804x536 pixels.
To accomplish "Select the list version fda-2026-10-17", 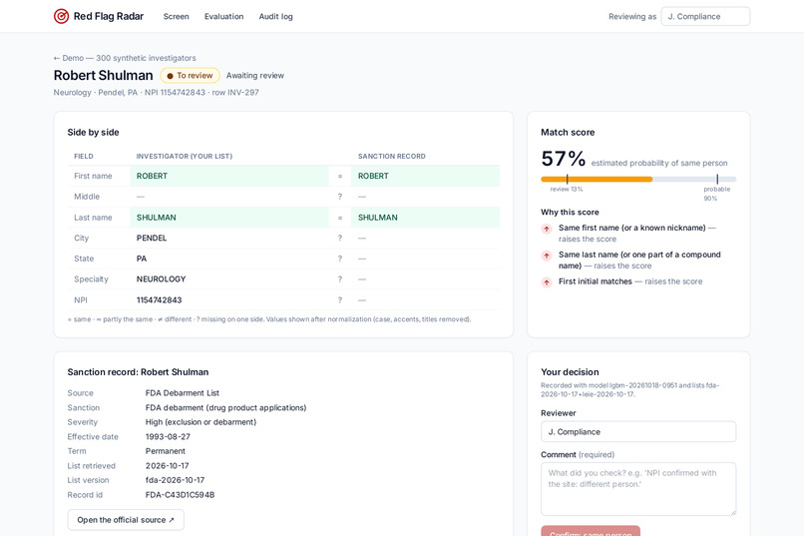I will tap(175, 480).
